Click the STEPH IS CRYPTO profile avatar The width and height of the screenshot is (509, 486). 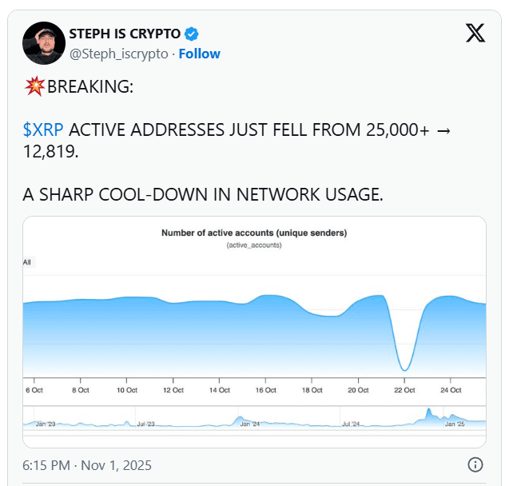tap(44, 43)
